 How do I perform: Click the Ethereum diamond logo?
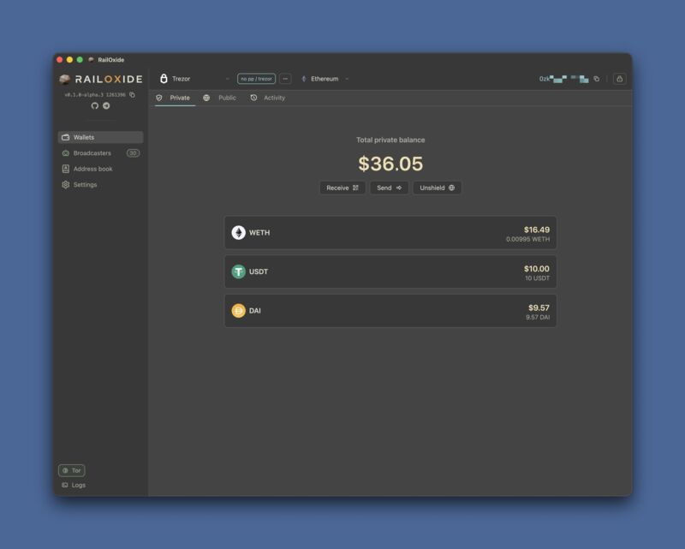(x=304, y=79)
